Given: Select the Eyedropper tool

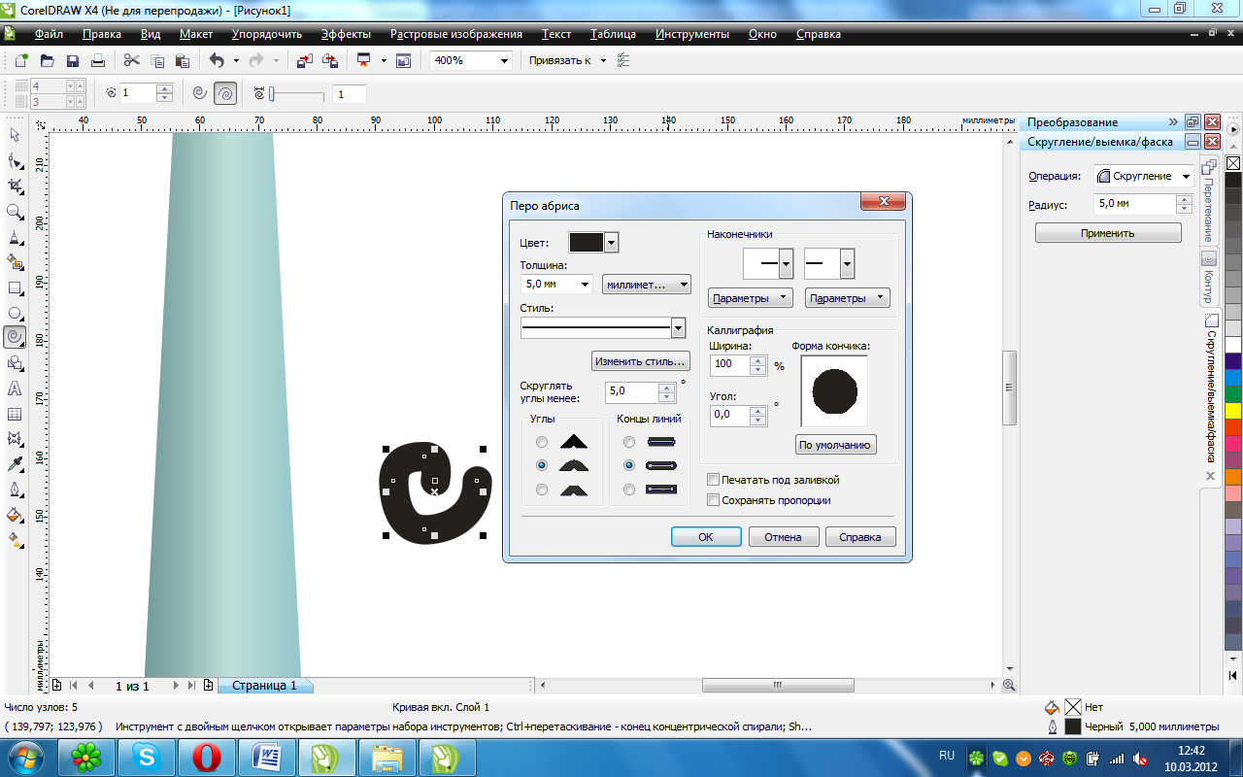Looking at the screenshot, I should 15,464.
